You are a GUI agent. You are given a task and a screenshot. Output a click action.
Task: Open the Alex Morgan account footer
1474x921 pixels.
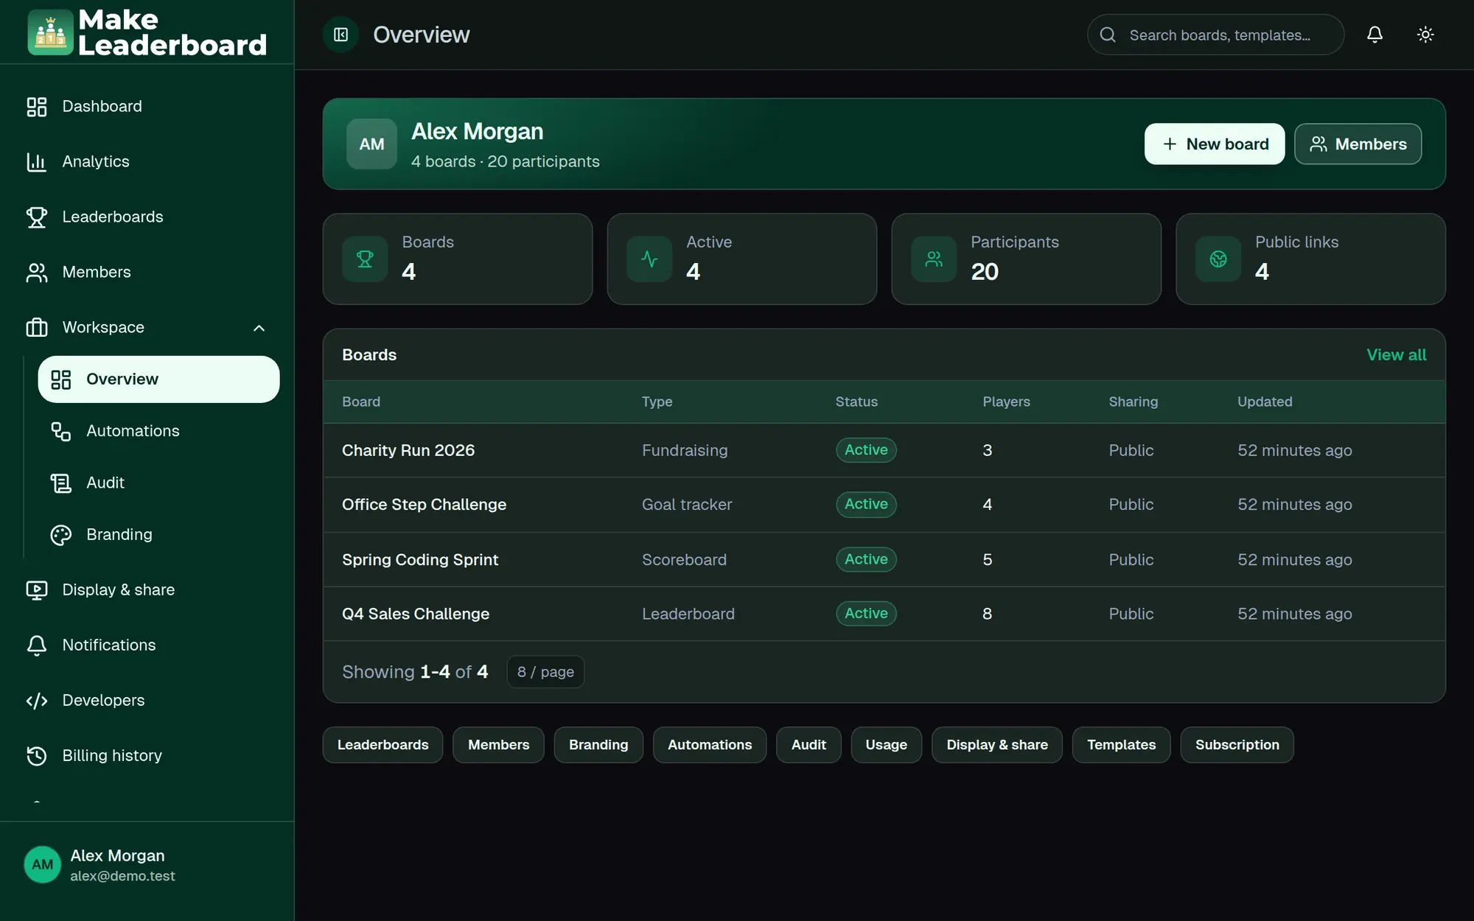(x=147, y=864)
